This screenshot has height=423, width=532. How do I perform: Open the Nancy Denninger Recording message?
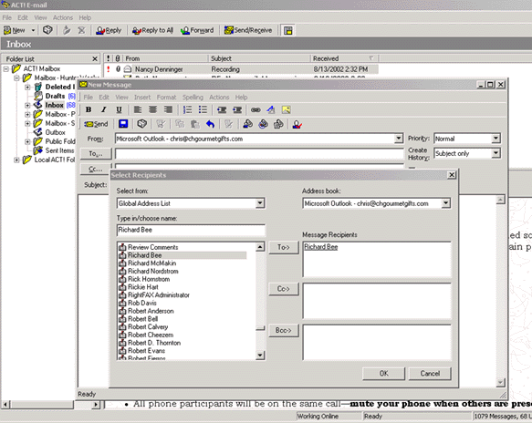[x=241, y=69]
